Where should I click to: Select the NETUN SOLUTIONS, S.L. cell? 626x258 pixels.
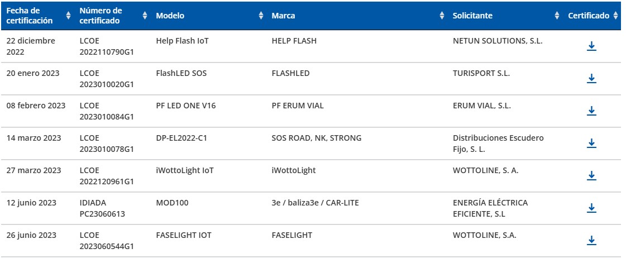point(498,41)
